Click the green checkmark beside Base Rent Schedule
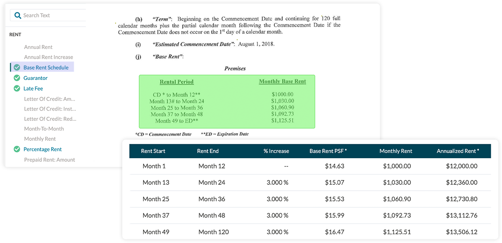 tap(17, 68)
